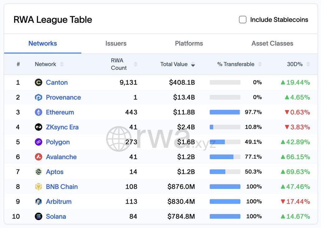Viewport: 321px width, 228px height.
Task: Open the Arbitrum network link
Action: [x=58, y=202]
